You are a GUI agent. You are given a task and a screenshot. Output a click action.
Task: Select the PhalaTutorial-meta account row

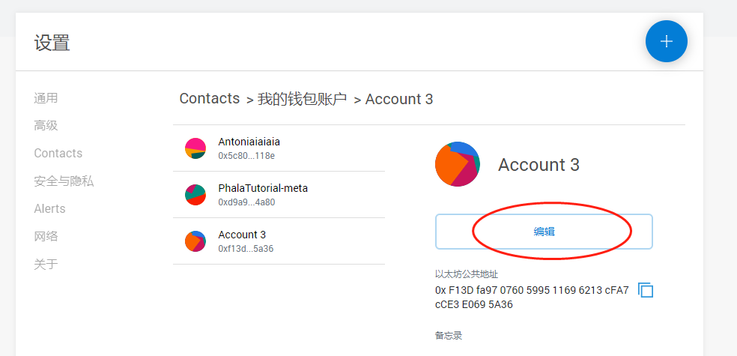pos(279,195)
